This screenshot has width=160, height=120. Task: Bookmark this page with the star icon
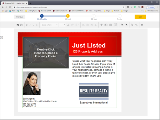tap(123, 7)
